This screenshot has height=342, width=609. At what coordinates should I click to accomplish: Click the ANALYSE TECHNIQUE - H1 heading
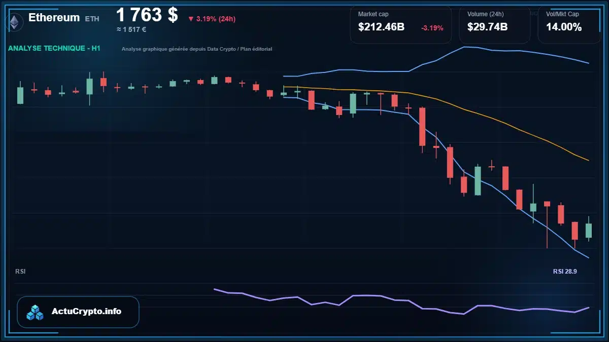pyautogui.click(x=54, y=49)
